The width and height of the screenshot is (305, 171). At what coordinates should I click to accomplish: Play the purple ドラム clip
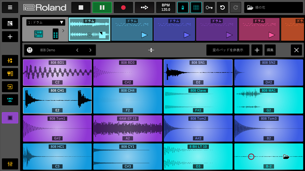[229, 35]
